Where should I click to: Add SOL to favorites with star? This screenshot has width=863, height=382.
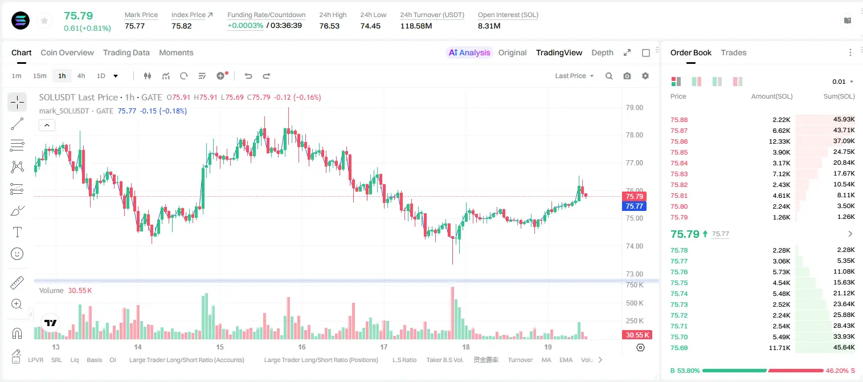pyautogui.click(x=43, y=21)
